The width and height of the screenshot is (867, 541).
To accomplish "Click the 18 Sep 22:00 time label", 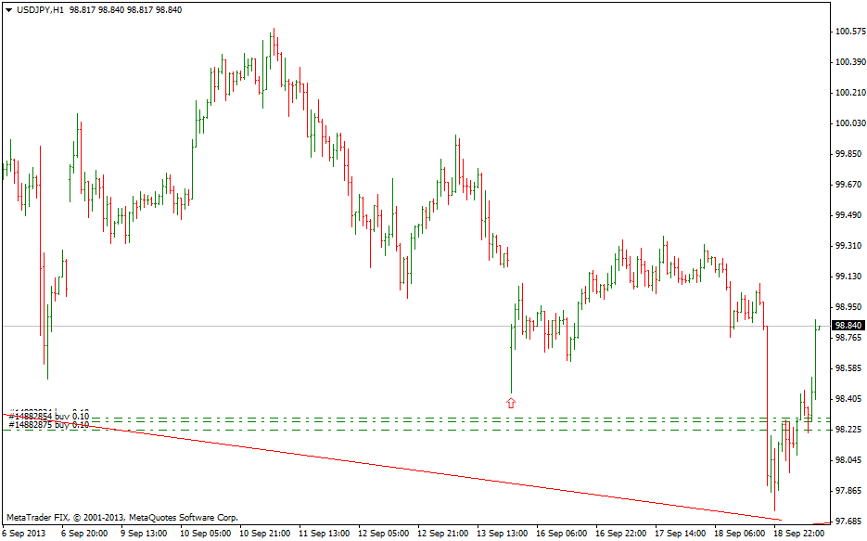I will point(797,534).
